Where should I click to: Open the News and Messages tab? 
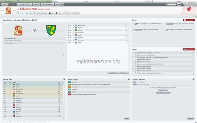[x=41, y=13]
